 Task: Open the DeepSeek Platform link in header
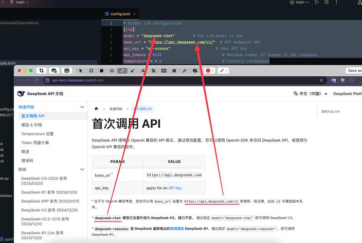click(x=347, y=94)
